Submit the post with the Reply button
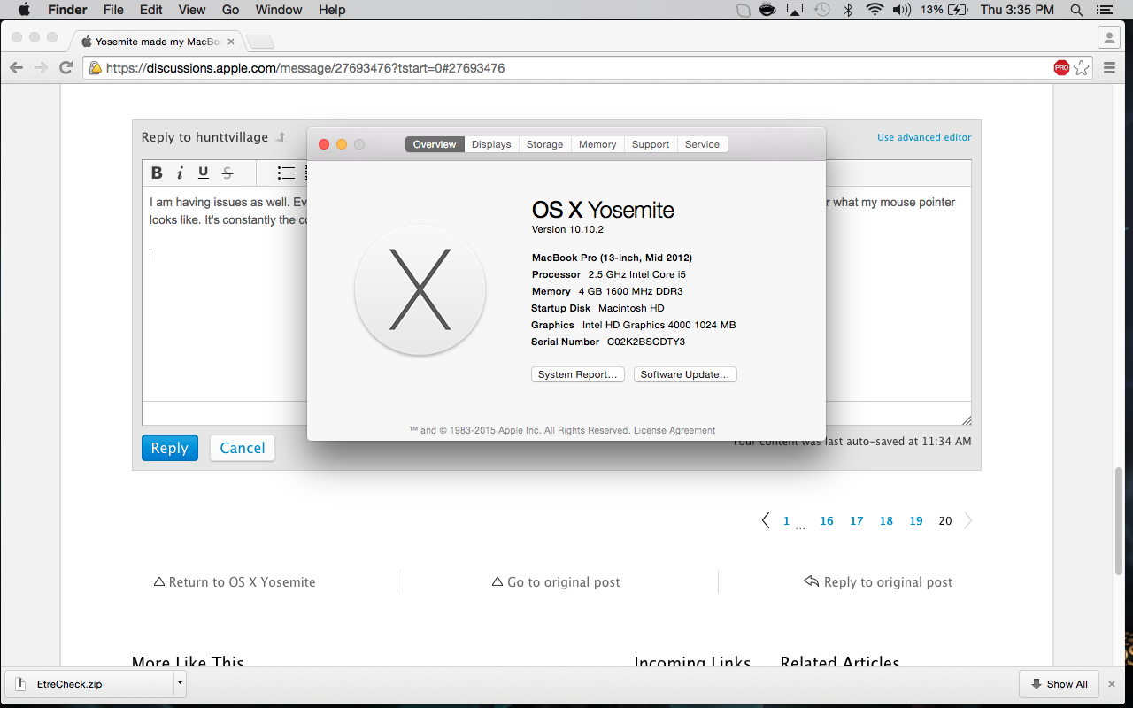Image resolution: width=1133 pixels, height=708 pixels. [170, 448]
